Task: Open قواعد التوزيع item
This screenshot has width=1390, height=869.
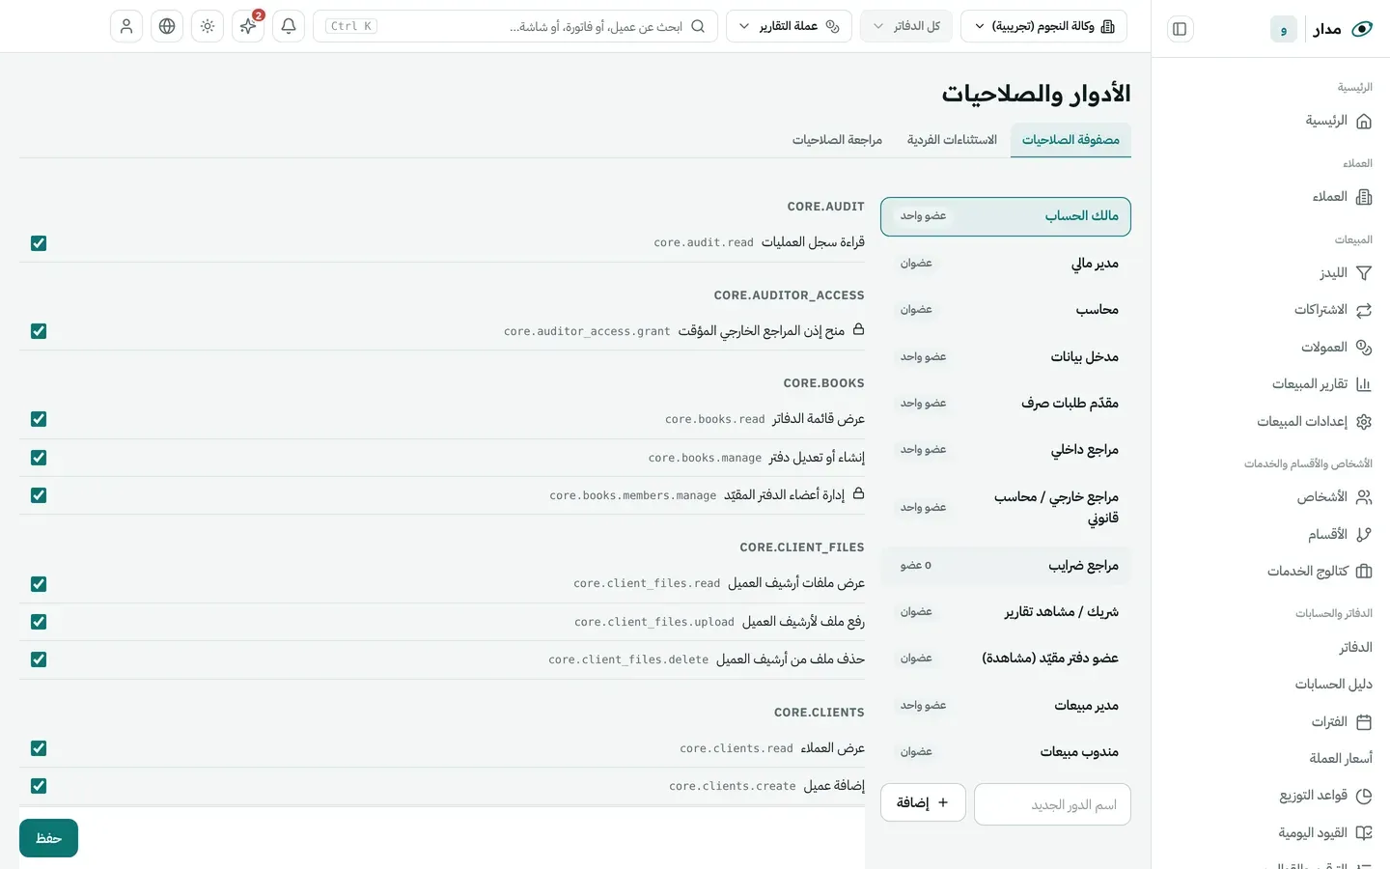Action: coord(1325,796)
